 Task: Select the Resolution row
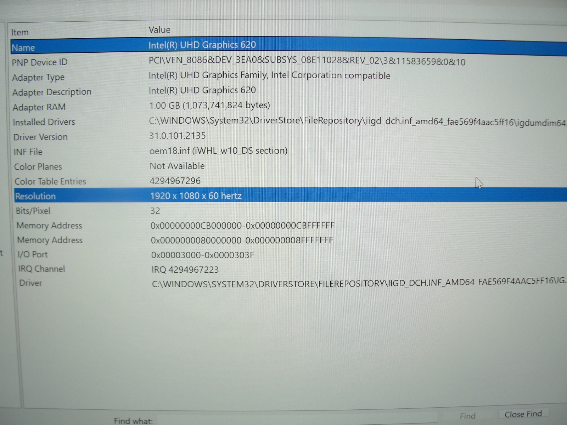[x=290, y=195]
